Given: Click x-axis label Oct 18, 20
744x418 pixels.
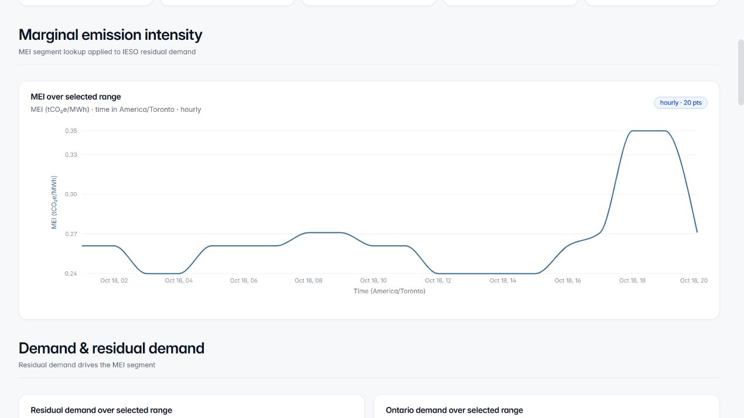Looking at the screenshot, I should (694, 281).
